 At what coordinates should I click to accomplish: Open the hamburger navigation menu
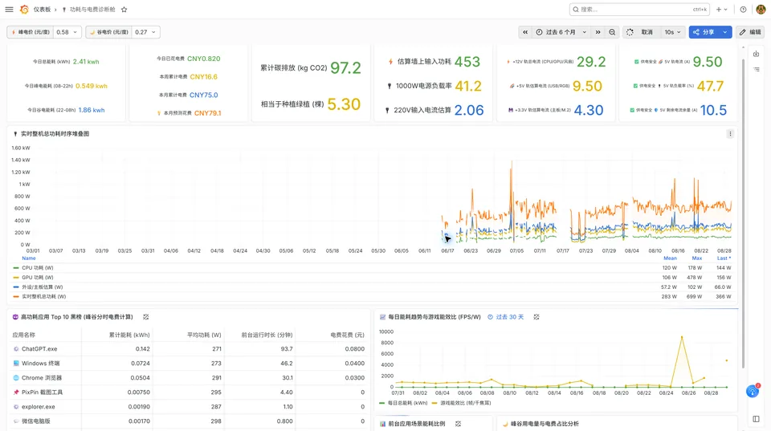click(x=9, y=10)
